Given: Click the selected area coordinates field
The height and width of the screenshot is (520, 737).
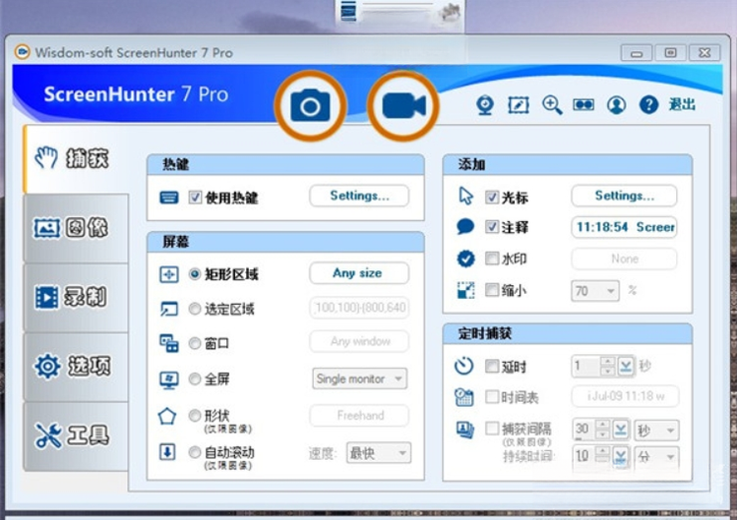Looking at the screenshot, I should (359, 308).
